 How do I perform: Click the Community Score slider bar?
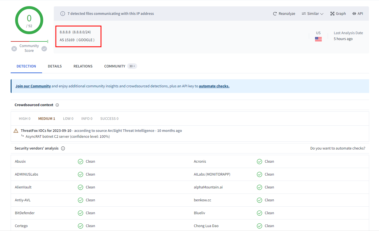[29, 41]
